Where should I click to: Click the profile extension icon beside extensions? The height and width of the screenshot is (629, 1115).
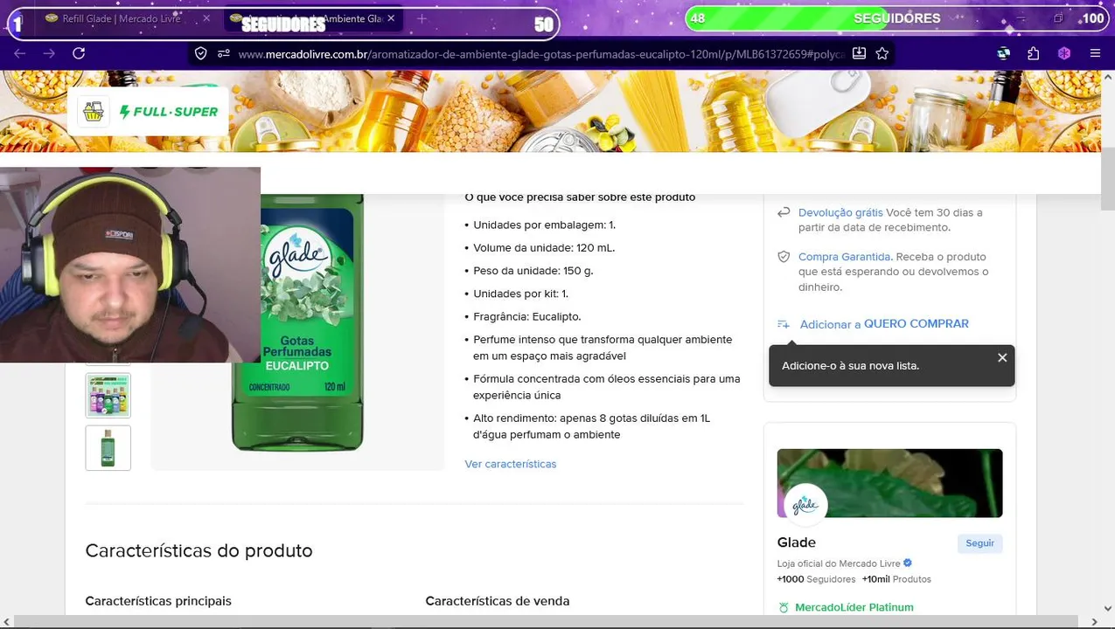(1003, 53)
